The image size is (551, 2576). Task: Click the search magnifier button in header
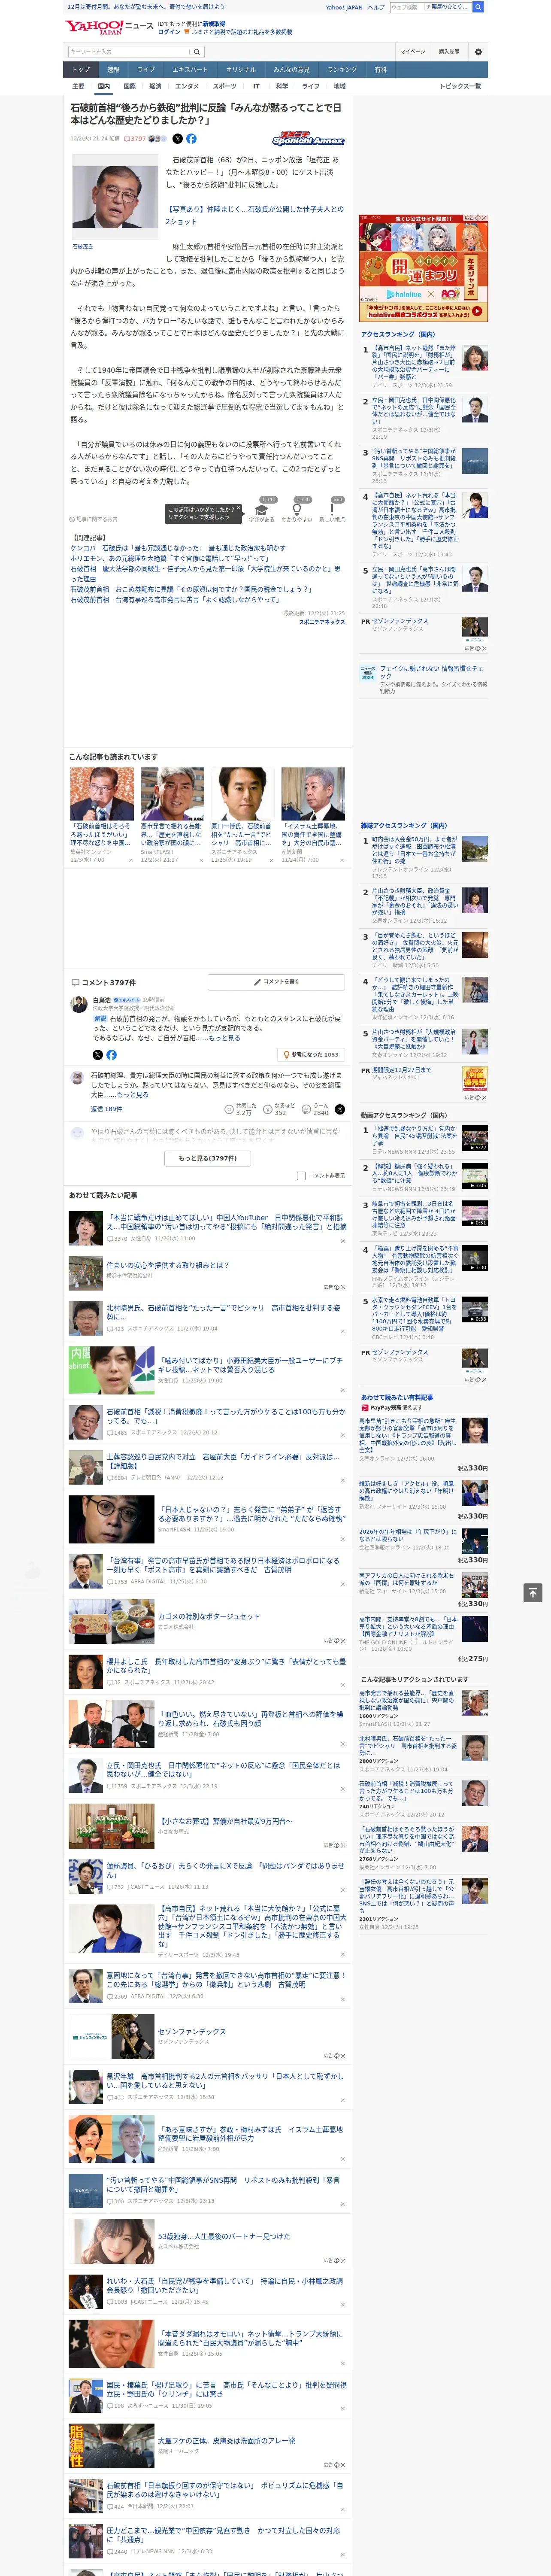pyautogui.click(x=197, y=52)
